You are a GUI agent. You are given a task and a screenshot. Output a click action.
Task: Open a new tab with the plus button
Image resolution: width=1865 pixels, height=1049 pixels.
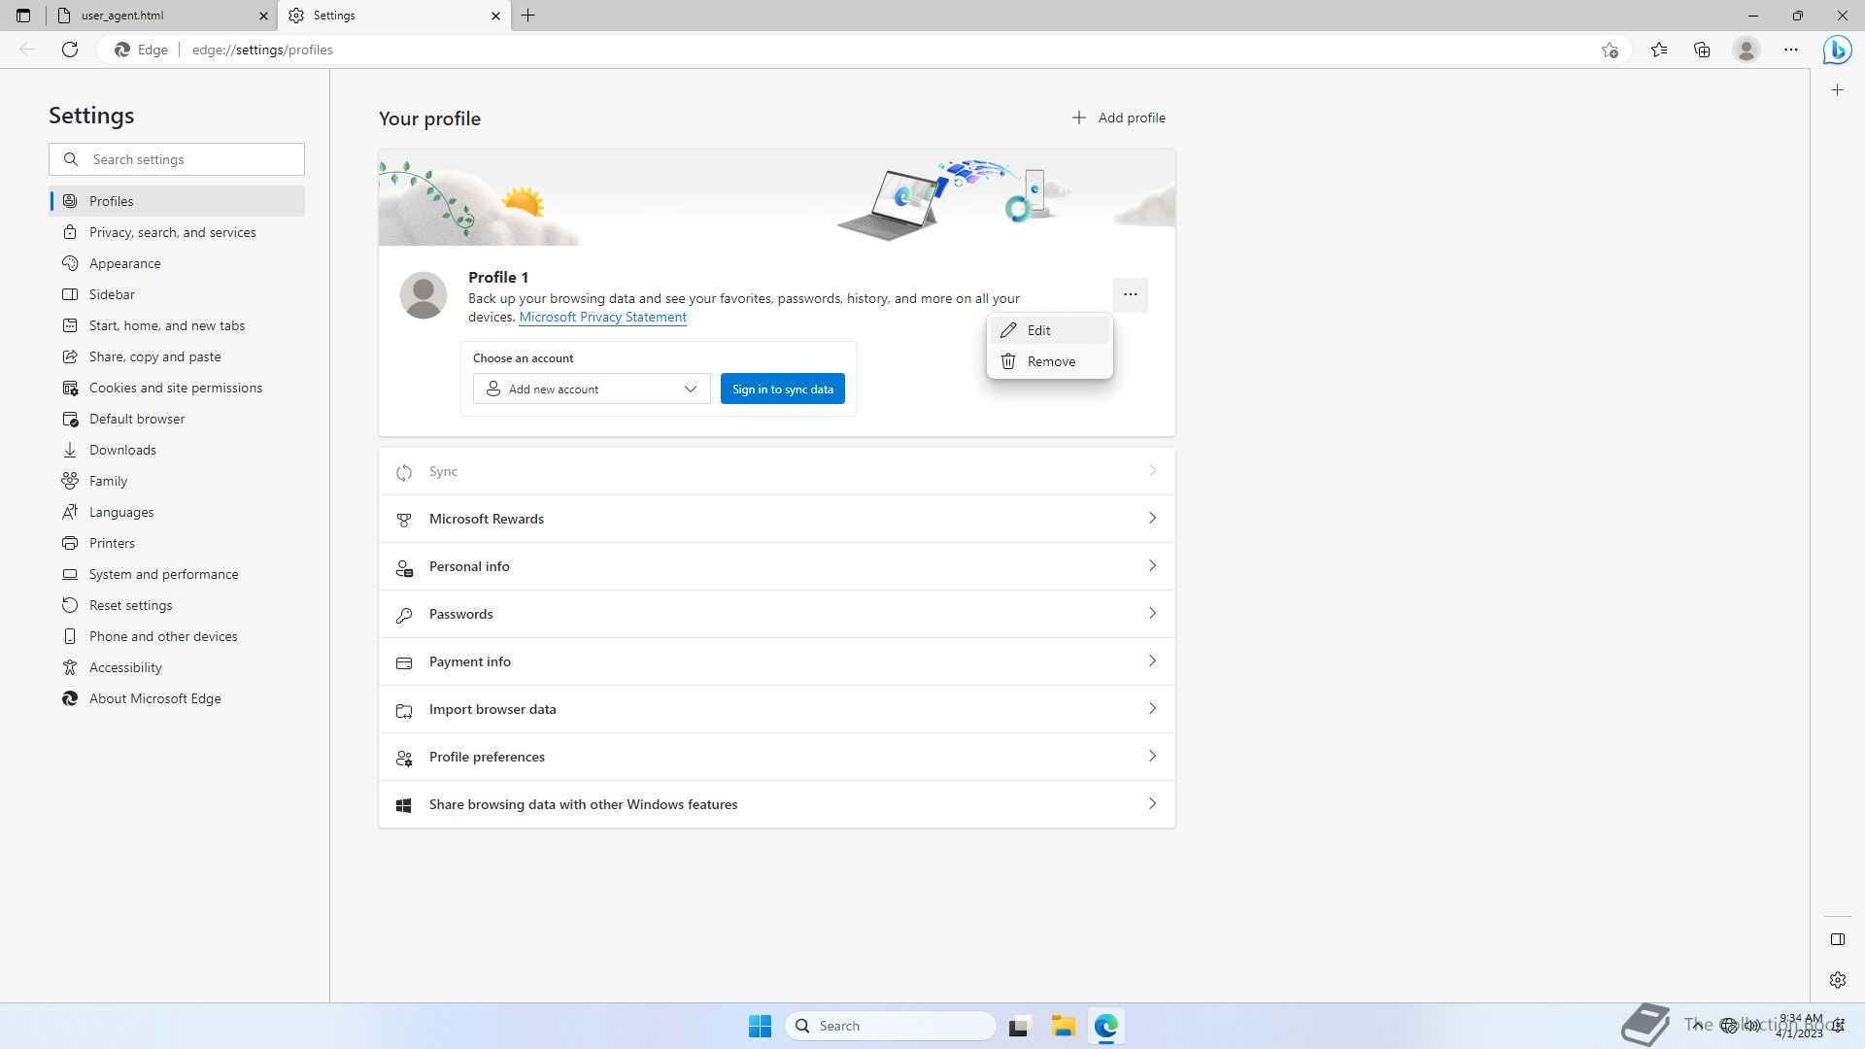click(528, 16)
